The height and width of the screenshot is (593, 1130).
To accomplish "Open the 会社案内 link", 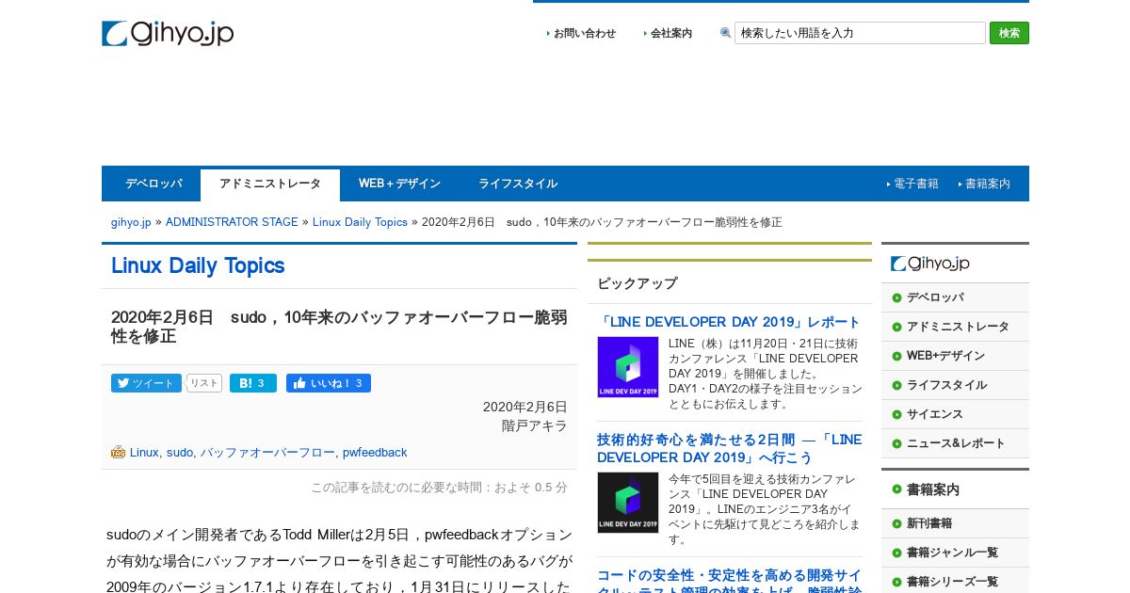I will click(671, 33).
